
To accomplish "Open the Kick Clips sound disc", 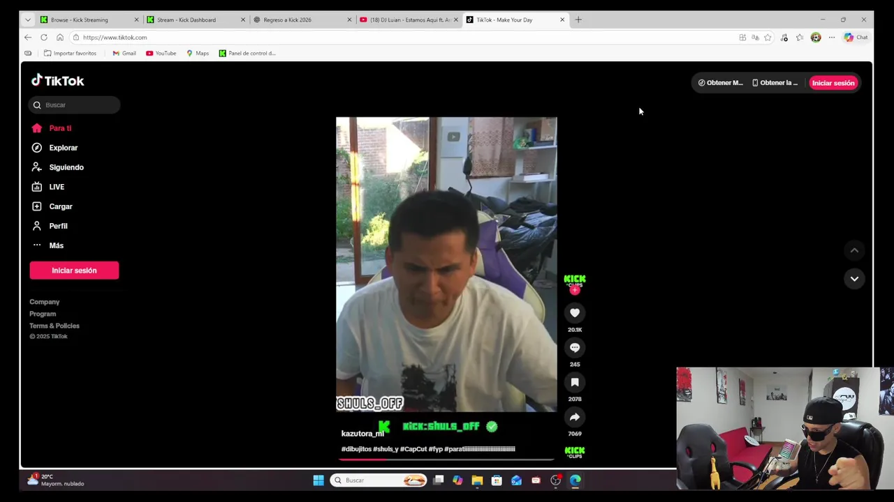I will [575, 452].
